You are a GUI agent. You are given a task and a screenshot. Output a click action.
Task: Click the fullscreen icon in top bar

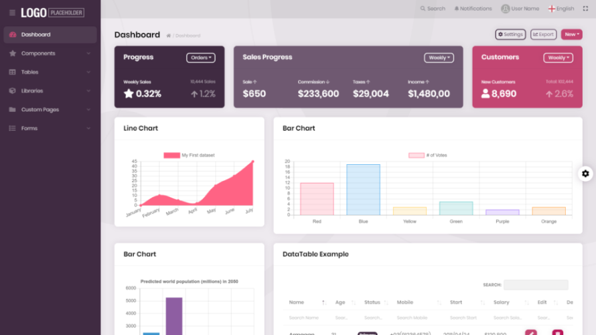coord(585,8)
